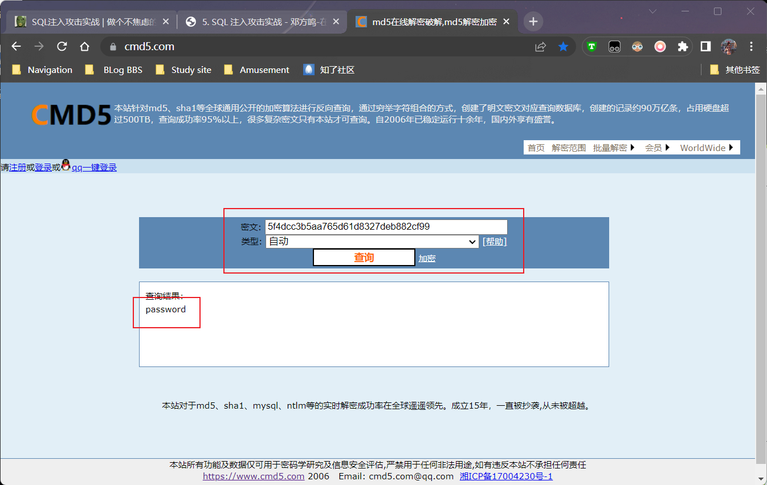The width and height of the screenshot is (767, 485).
Task: Open the share page icon
Action: pyautogui.click(x=540, y=47)
